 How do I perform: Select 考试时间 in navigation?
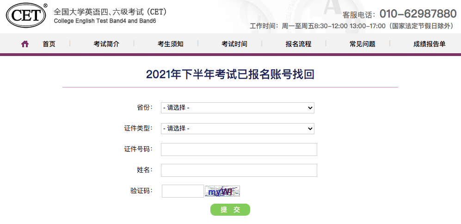(234, 44)
